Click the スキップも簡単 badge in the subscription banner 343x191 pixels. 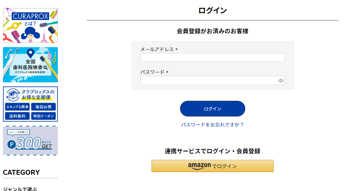(17, 107)
